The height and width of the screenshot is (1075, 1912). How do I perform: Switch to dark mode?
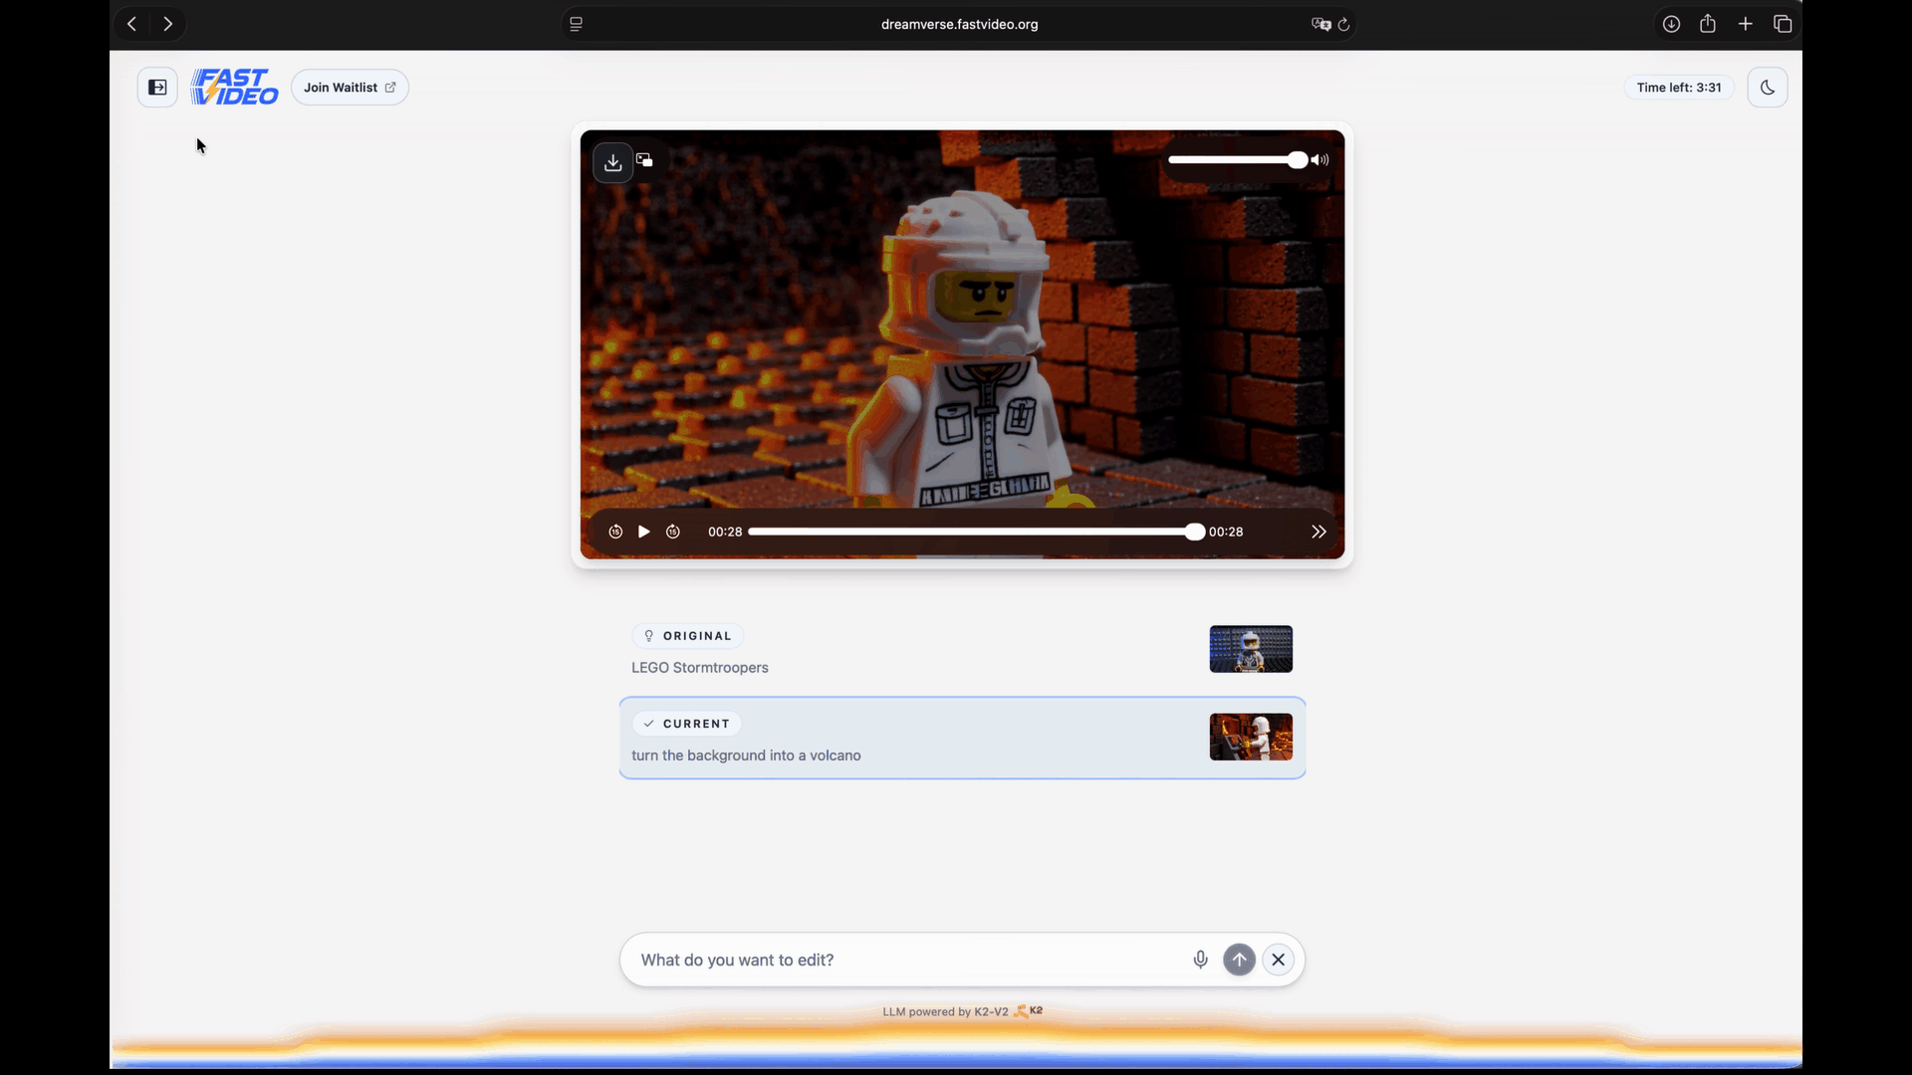click(1768, 88)
